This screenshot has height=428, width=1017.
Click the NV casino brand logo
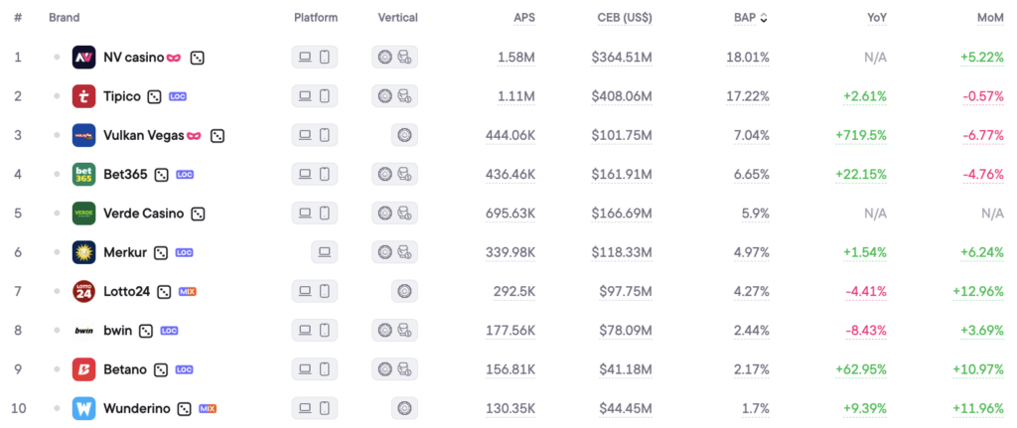[x=83, y=57]
